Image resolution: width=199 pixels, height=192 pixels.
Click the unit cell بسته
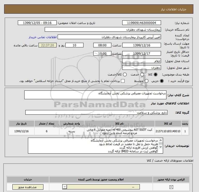pos(72,131)
